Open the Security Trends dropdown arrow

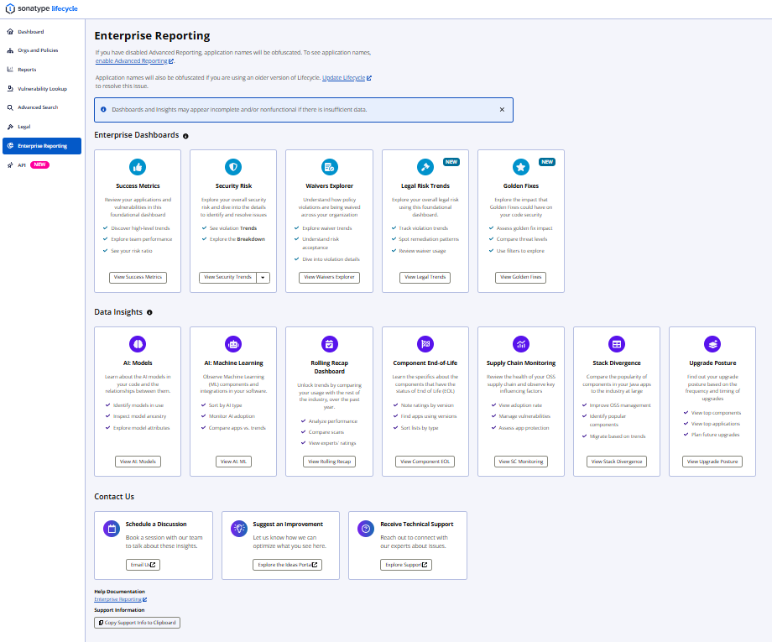coord(263,278)
